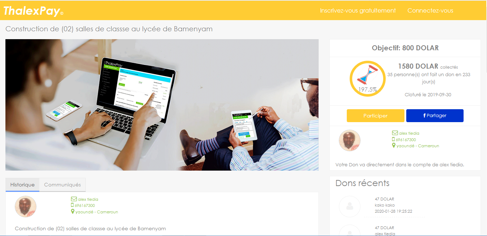Share campaign with Partager button
This screenshot has width=487, height=236.
coord(435,116)
